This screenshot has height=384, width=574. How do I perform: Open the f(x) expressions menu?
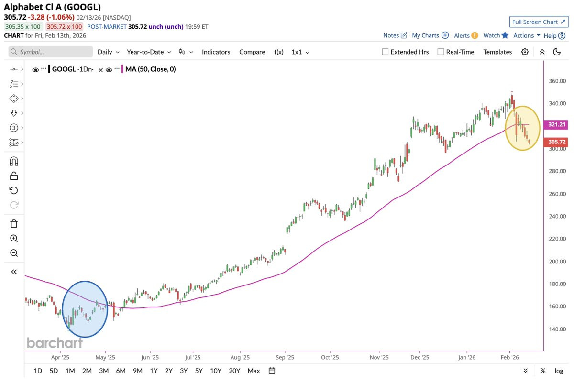click(x=279, y=52)
